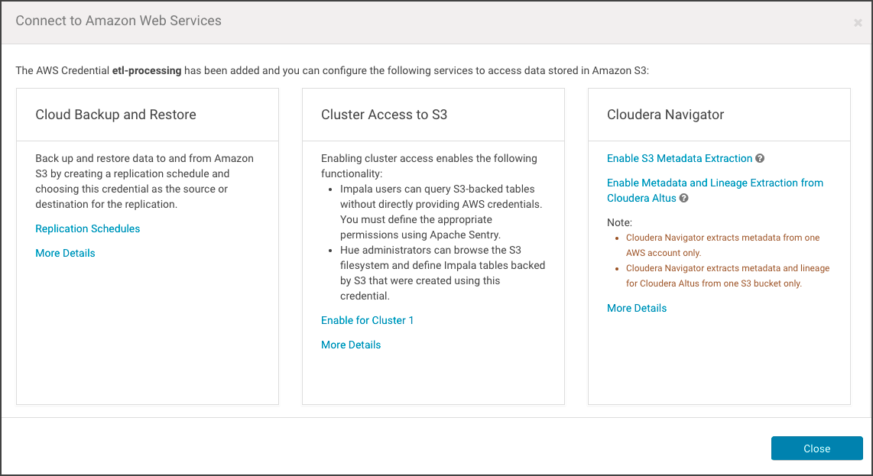This screenshot has width=873, height=476.
Task: Click the note about one AWS account only
Action: pos(722,244)
